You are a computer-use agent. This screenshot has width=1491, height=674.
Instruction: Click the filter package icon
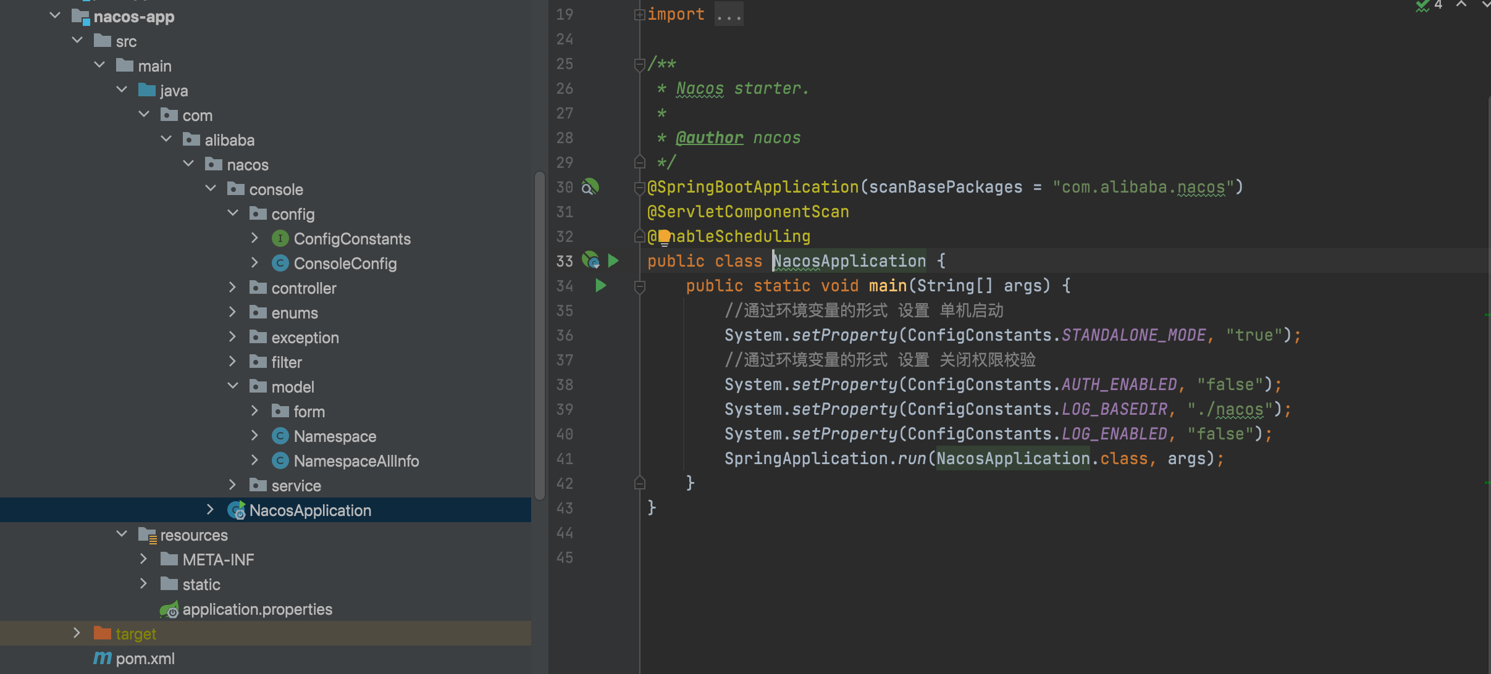pos(258,362)
